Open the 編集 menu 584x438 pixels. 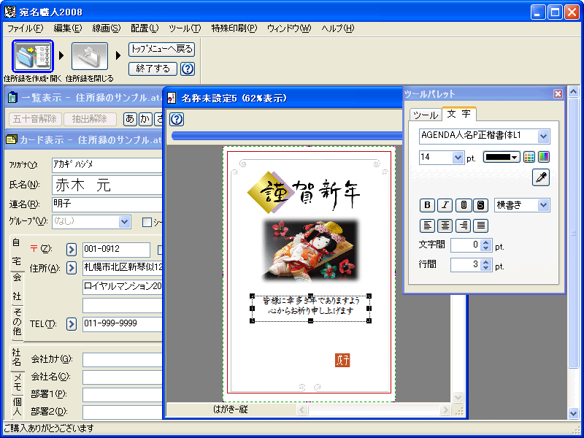pyautogui.click(x=67, y=28)
